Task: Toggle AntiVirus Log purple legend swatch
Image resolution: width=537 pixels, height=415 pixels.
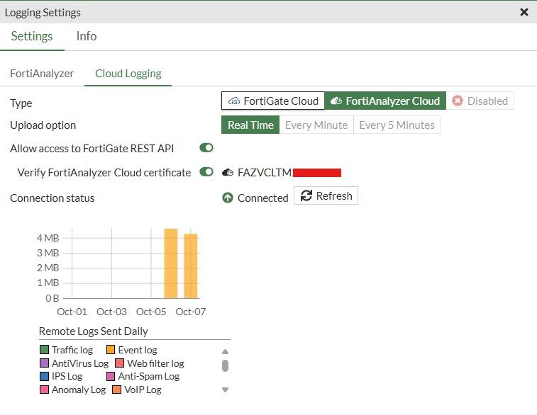Action: [x=44, y=363]
